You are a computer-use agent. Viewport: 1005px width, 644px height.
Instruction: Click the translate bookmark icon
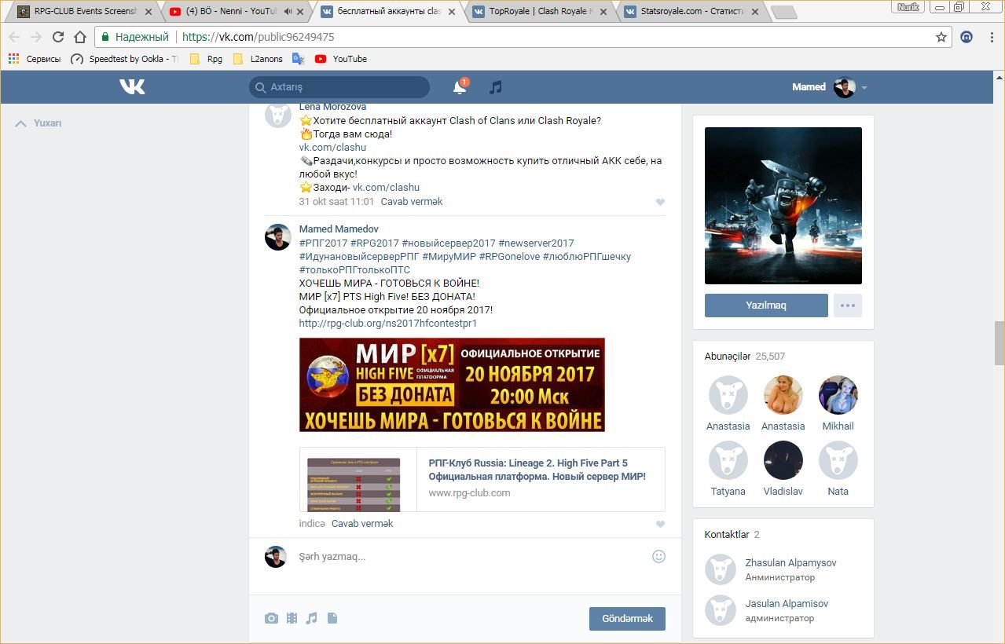(x=299, y=59)
